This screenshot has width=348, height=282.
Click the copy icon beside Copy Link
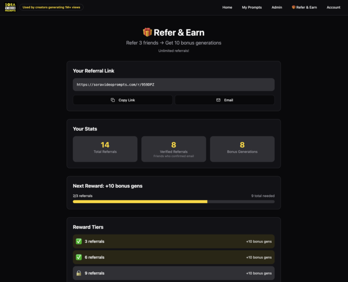(113, 100)
